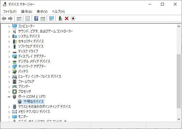The width and height of the screenshot is (182, 129).
Task: Expand the コンピューター node
Action: (9, 27)
